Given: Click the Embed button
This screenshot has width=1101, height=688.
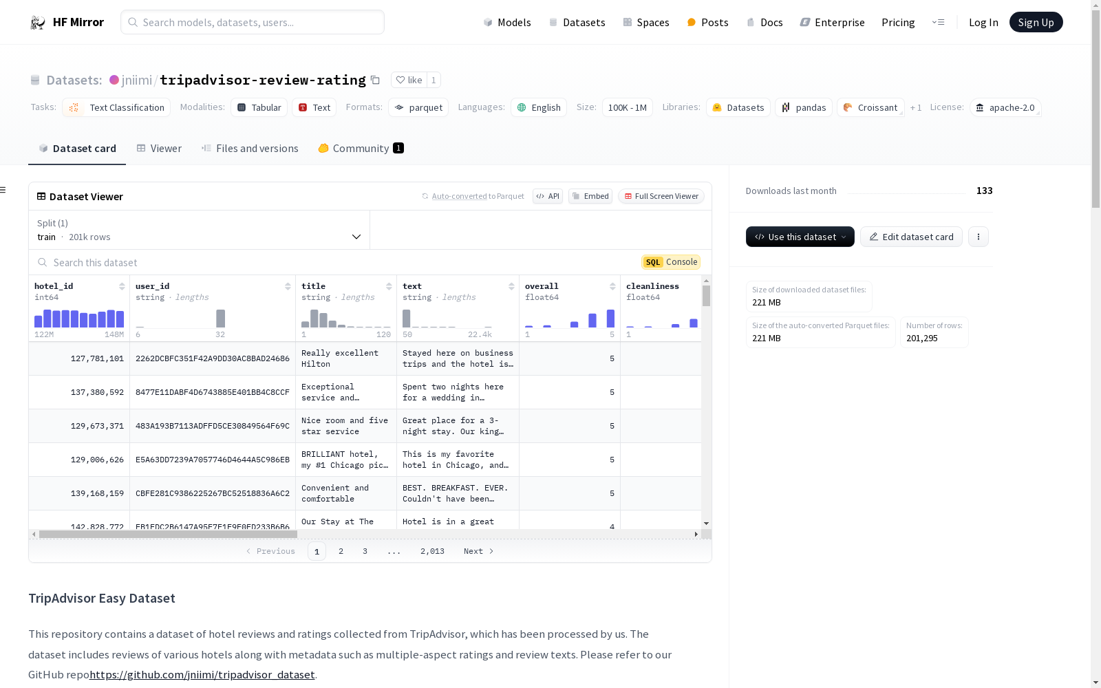Looking at the screenshot, I should click(x=590, y=196).
